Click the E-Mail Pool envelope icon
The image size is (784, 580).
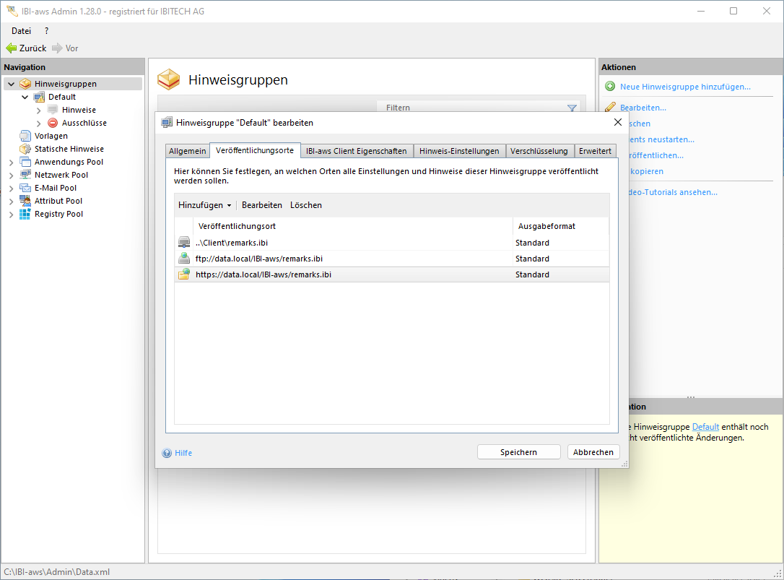25,188
